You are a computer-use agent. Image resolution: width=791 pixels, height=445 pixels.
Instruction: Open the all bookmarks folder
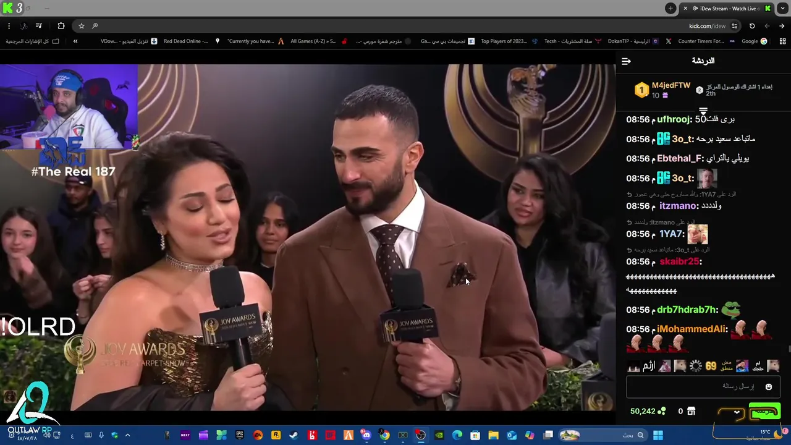coord(32,41)
